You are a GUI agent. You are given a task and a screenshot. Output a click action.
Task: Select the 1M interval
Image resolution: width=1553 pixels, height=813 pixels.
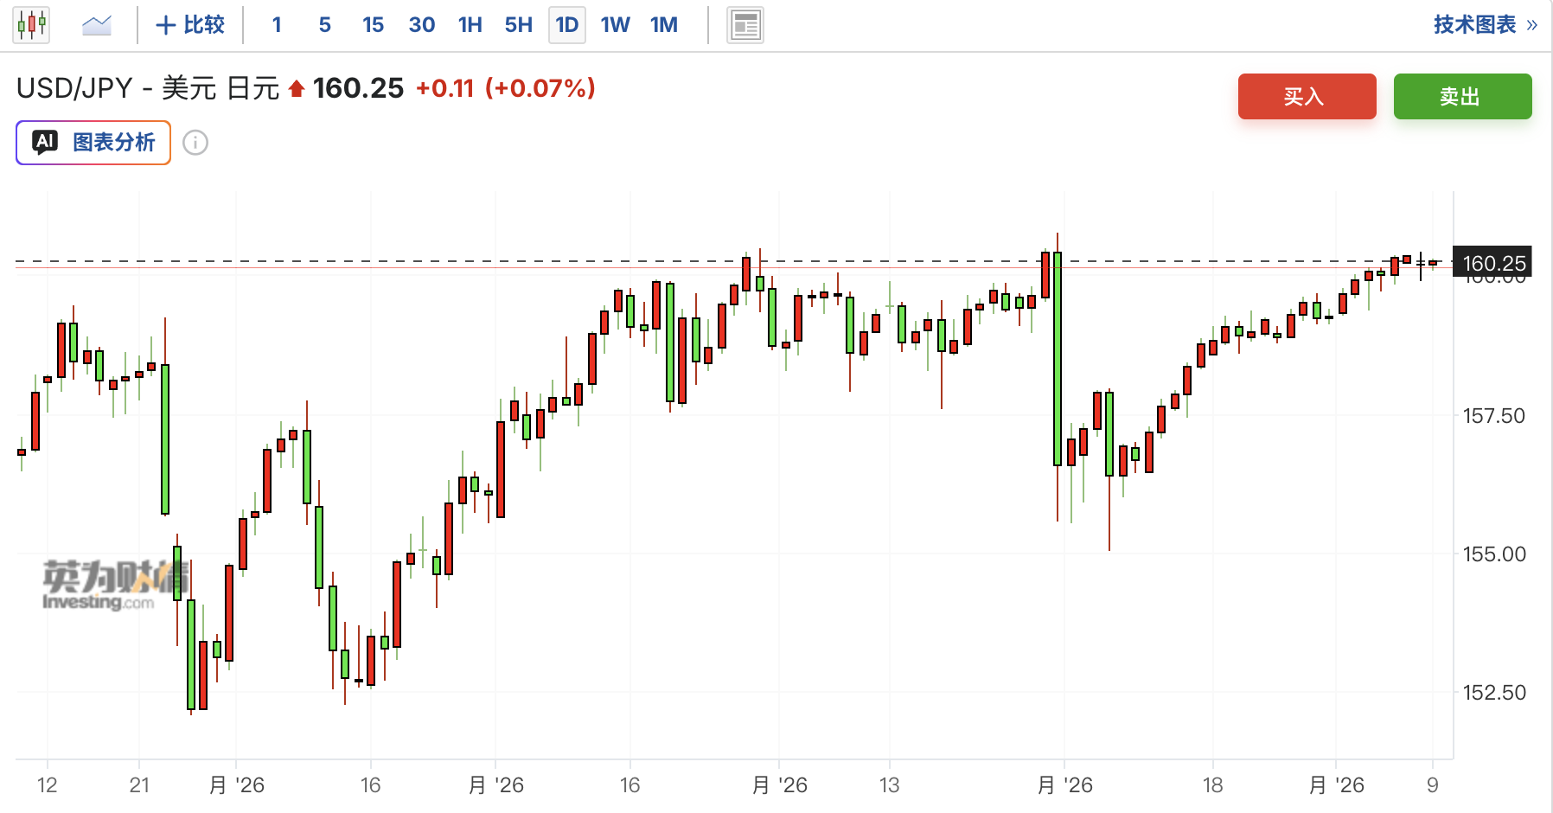pos(664,25)
